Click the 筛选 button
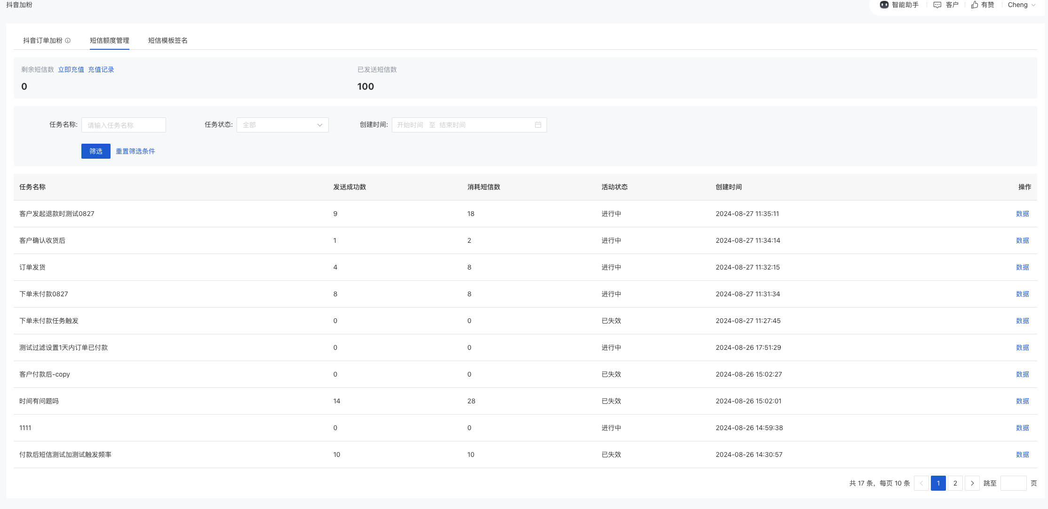Image resolution: width=1048 pixels, height=509 pixels. pos(96,151)
